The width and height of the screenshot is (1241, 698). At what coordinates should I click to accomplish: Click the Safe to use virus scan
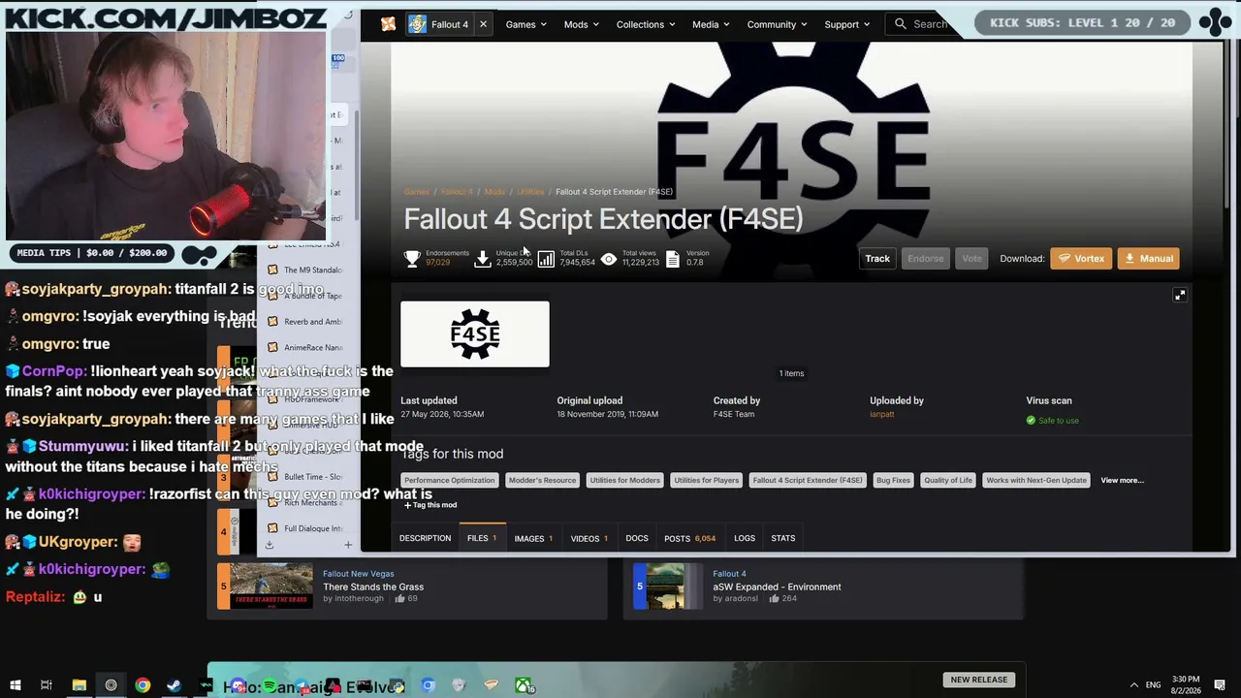tap(1053, 421)
